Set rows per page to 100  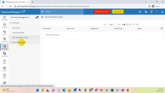pos(137,25)
